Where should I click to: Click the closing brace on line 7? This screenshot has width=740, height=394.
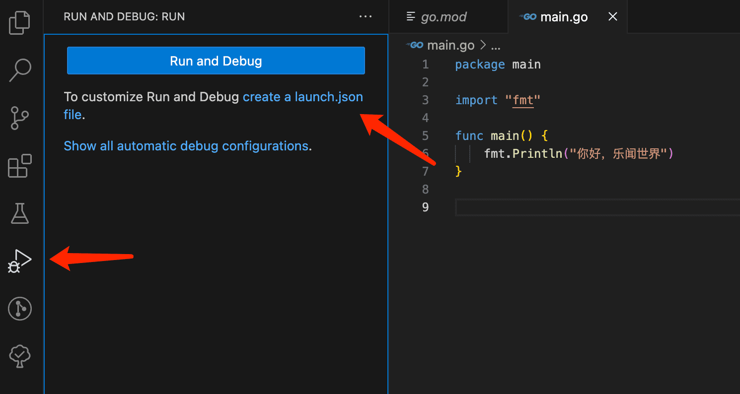point(458,171)
